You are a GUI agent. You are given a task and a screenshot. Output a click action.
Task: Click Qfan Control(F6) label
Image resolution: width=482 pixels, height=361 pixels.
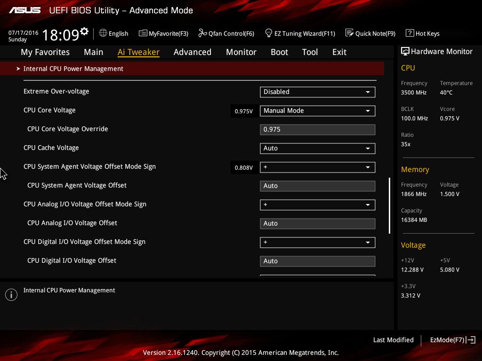(231, 33)
